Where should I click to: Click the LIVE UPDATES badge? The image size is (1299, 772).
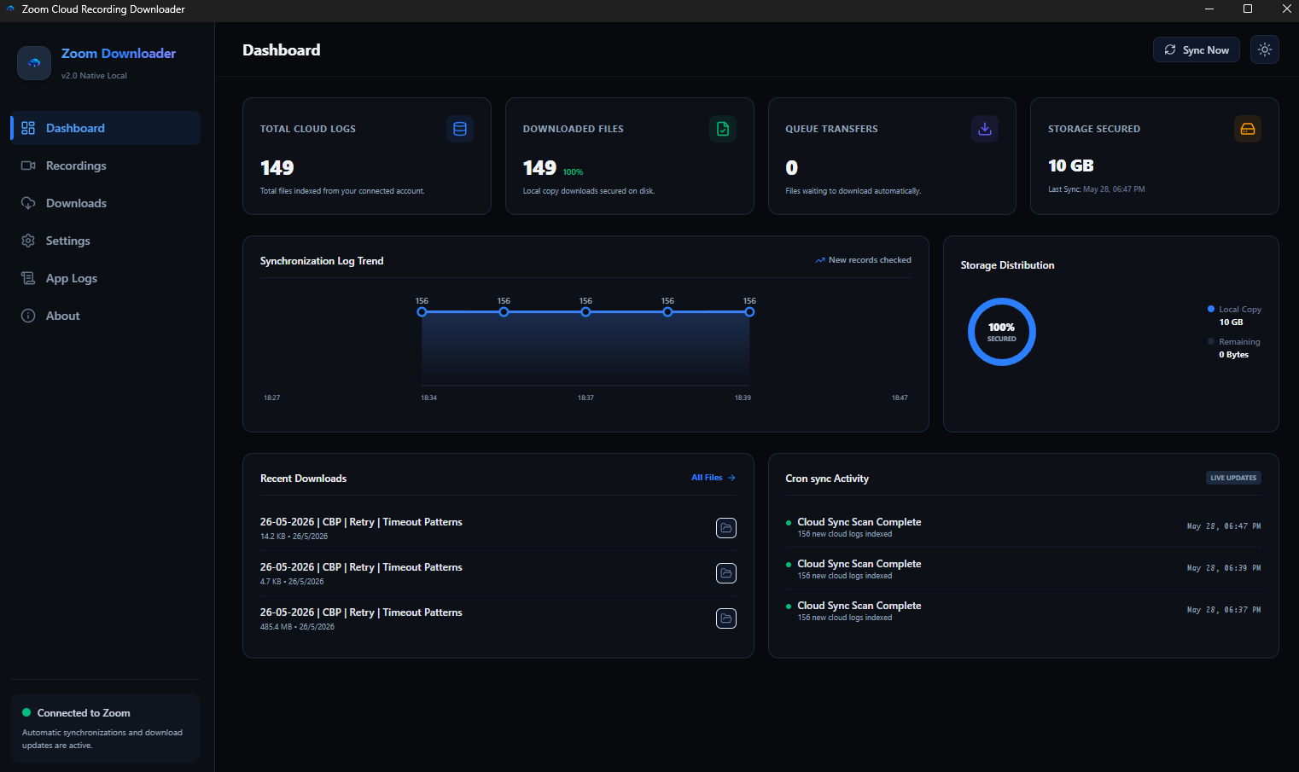coord(1233,478)
